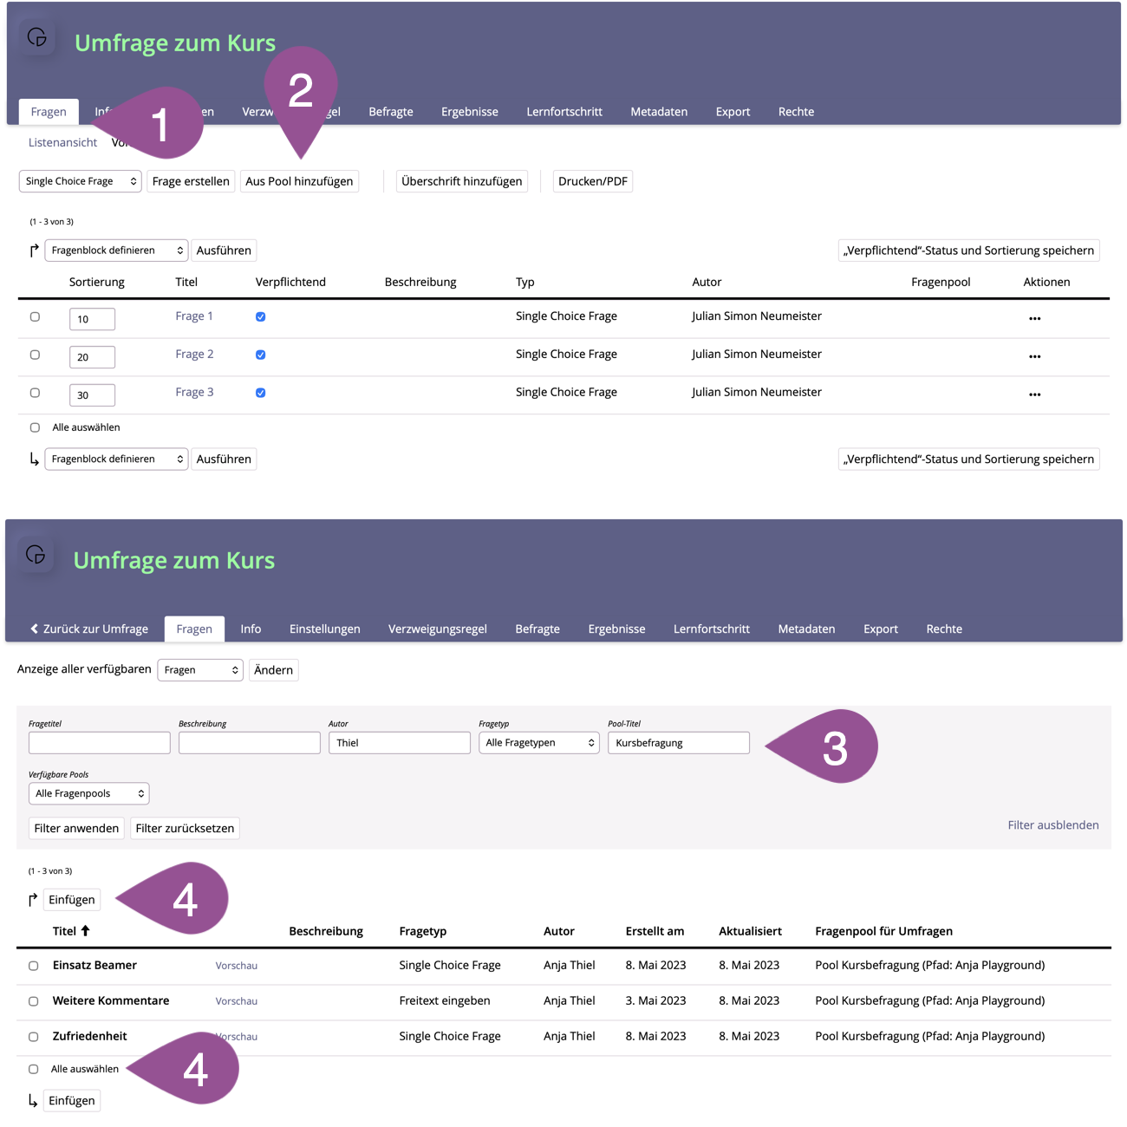The height and width of the screenshot is (1127, 1127).
Task: Uncheck Verpflichtend for Frage 1
Action: pyautogui.click(x=260, y=317)
